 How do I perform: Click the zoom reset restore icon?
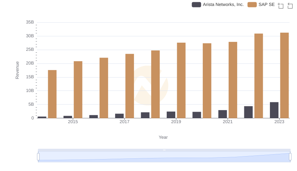(290, 5)
